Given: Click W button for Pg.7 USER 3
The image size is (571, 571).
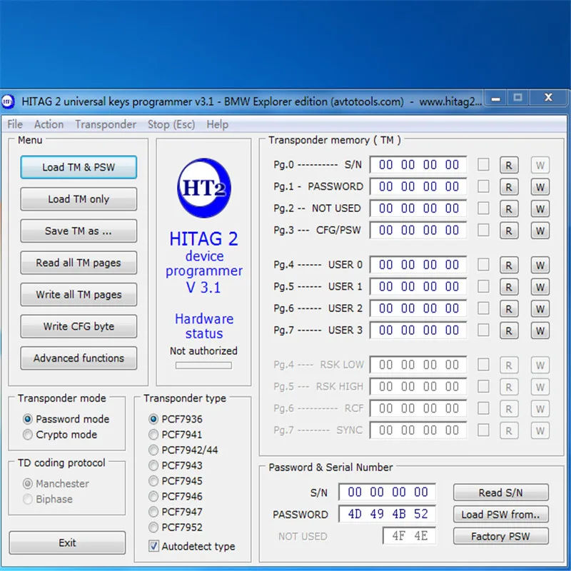Looking at the screenshot, I should pyautogui.click(x=540, y=330).
